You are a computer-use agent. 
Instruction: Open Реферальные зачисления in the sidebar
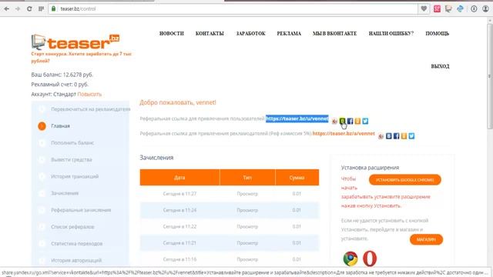click(x=81, y=210)
